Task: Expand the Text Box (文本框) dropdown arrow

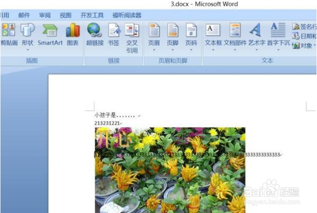Action: [213, 50]
